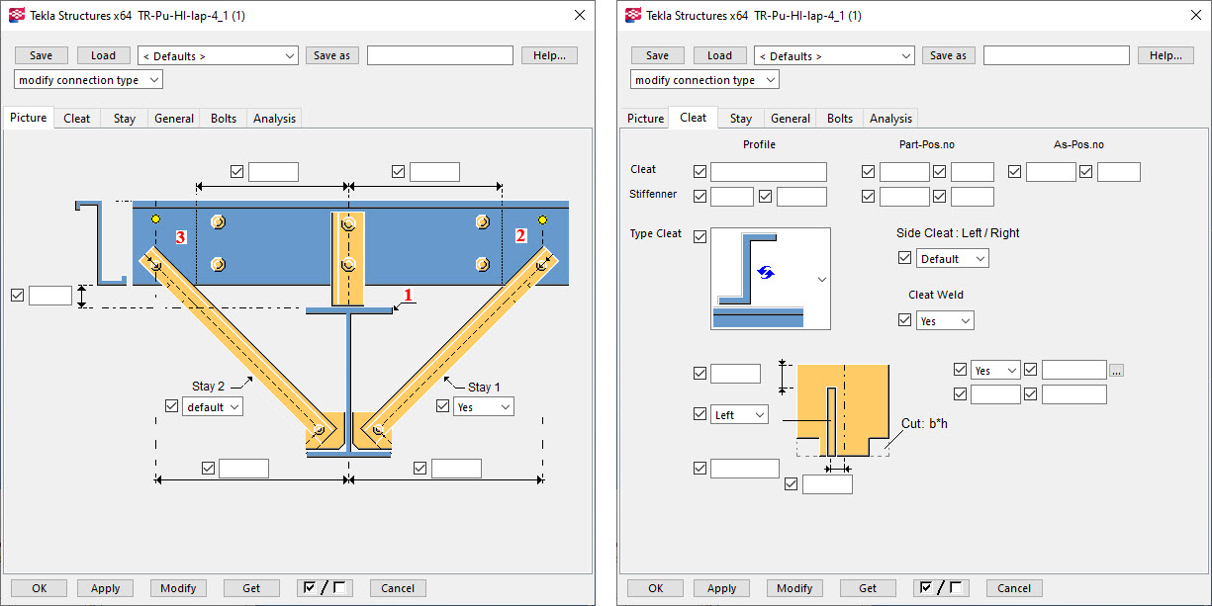Viewport: 1212px width, 606px height.
Task: Click the ellipsis browse button beside the Yes dropdown
Action: [1116, 371]
